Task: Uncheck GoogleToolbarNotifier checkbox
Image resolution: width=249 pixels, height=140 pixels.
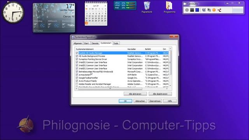Action: pos(77,78)
